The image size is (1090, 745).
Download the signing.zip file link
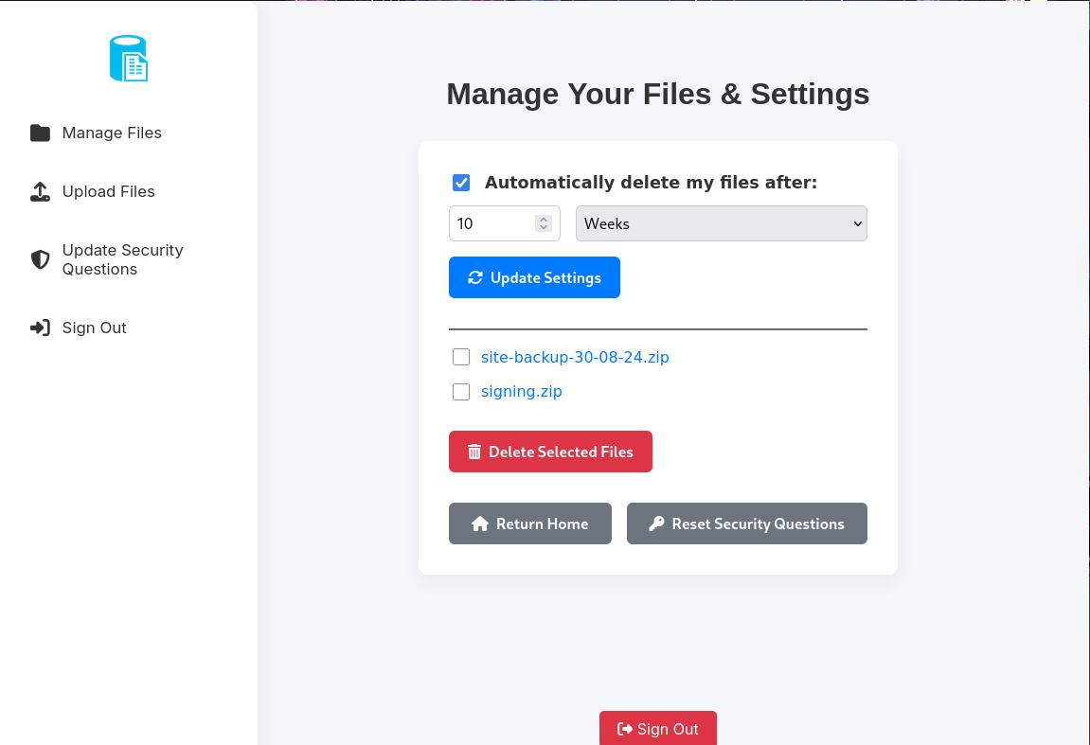pyautogui.click(x=521, y=392)
